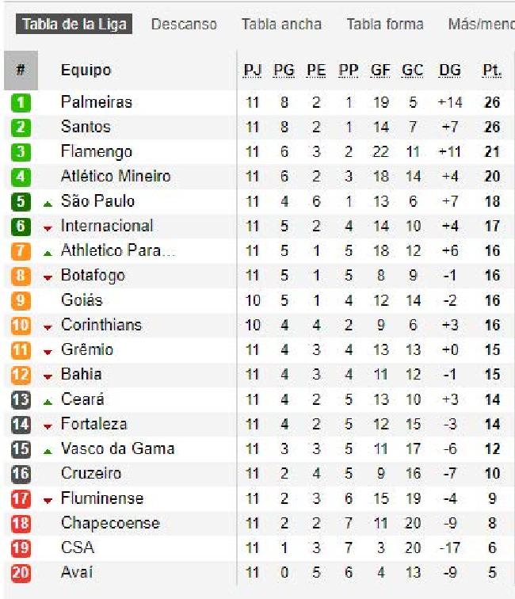Click the green position badge number 1
Screen dimensions: 515x599
[21, 103]
